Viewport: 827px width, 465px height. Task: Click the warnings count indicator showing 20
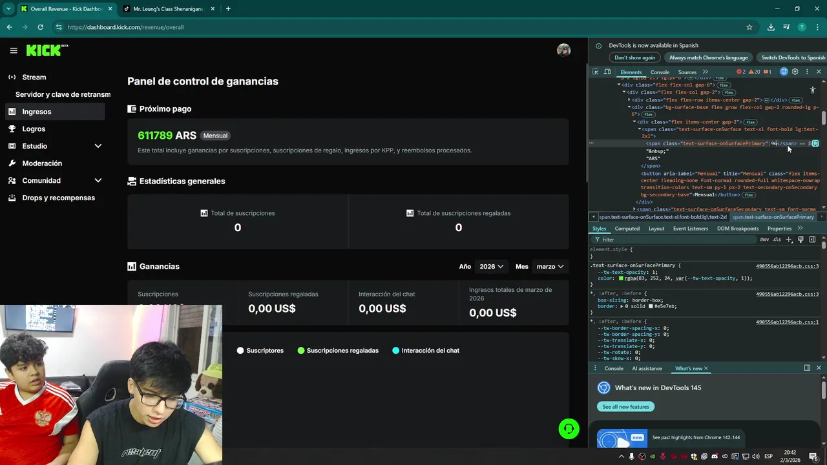(755, 72)
